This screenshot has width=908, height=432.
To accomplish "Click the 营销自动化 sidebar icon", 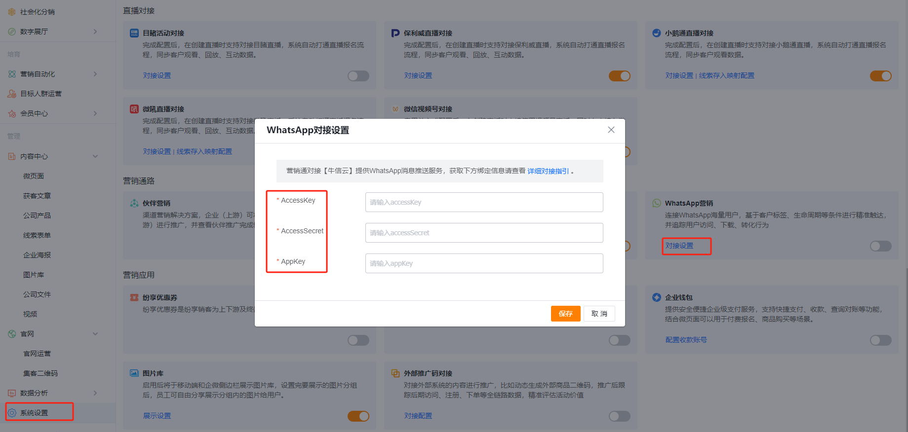I will click(x=12, y=74).
